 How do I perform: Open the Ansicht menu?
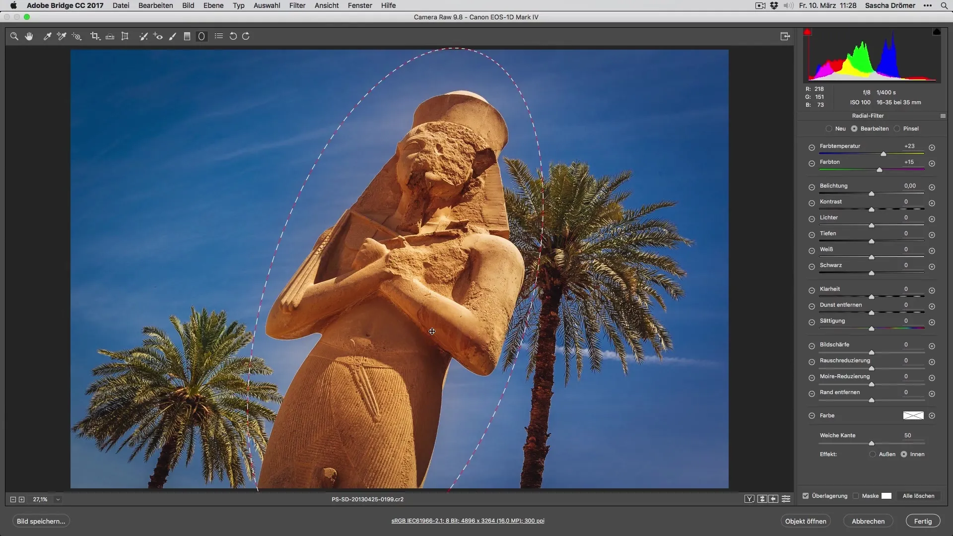click(x=327, y=5)
